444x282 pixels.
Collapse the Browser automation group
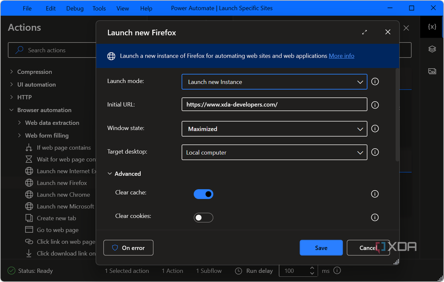pos(12,110)
